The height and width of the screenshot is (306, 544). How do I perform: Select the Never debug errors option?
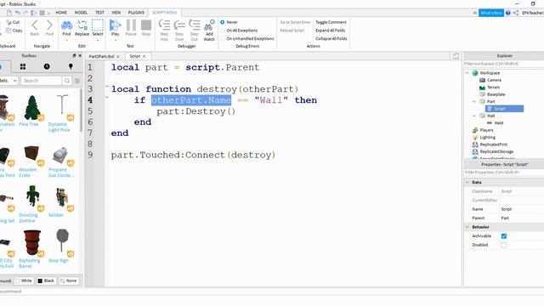pos(223,22)
